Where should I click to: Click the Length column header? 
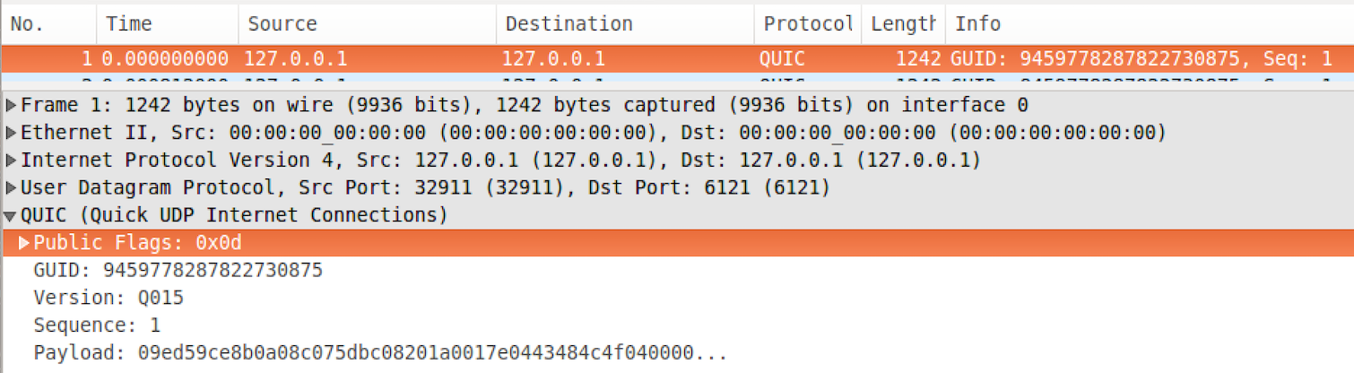point(903,24)
